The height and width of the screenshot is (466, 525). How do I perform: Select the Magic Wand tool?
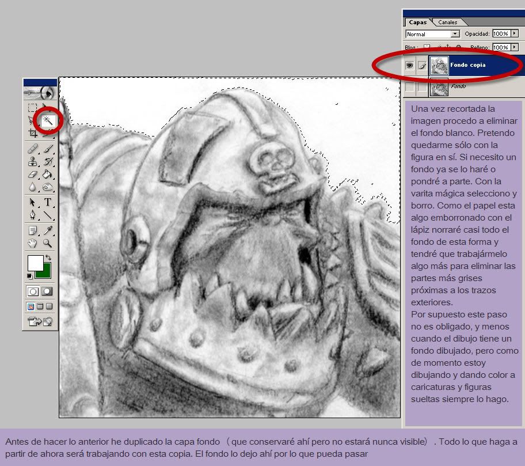[48, 120]
